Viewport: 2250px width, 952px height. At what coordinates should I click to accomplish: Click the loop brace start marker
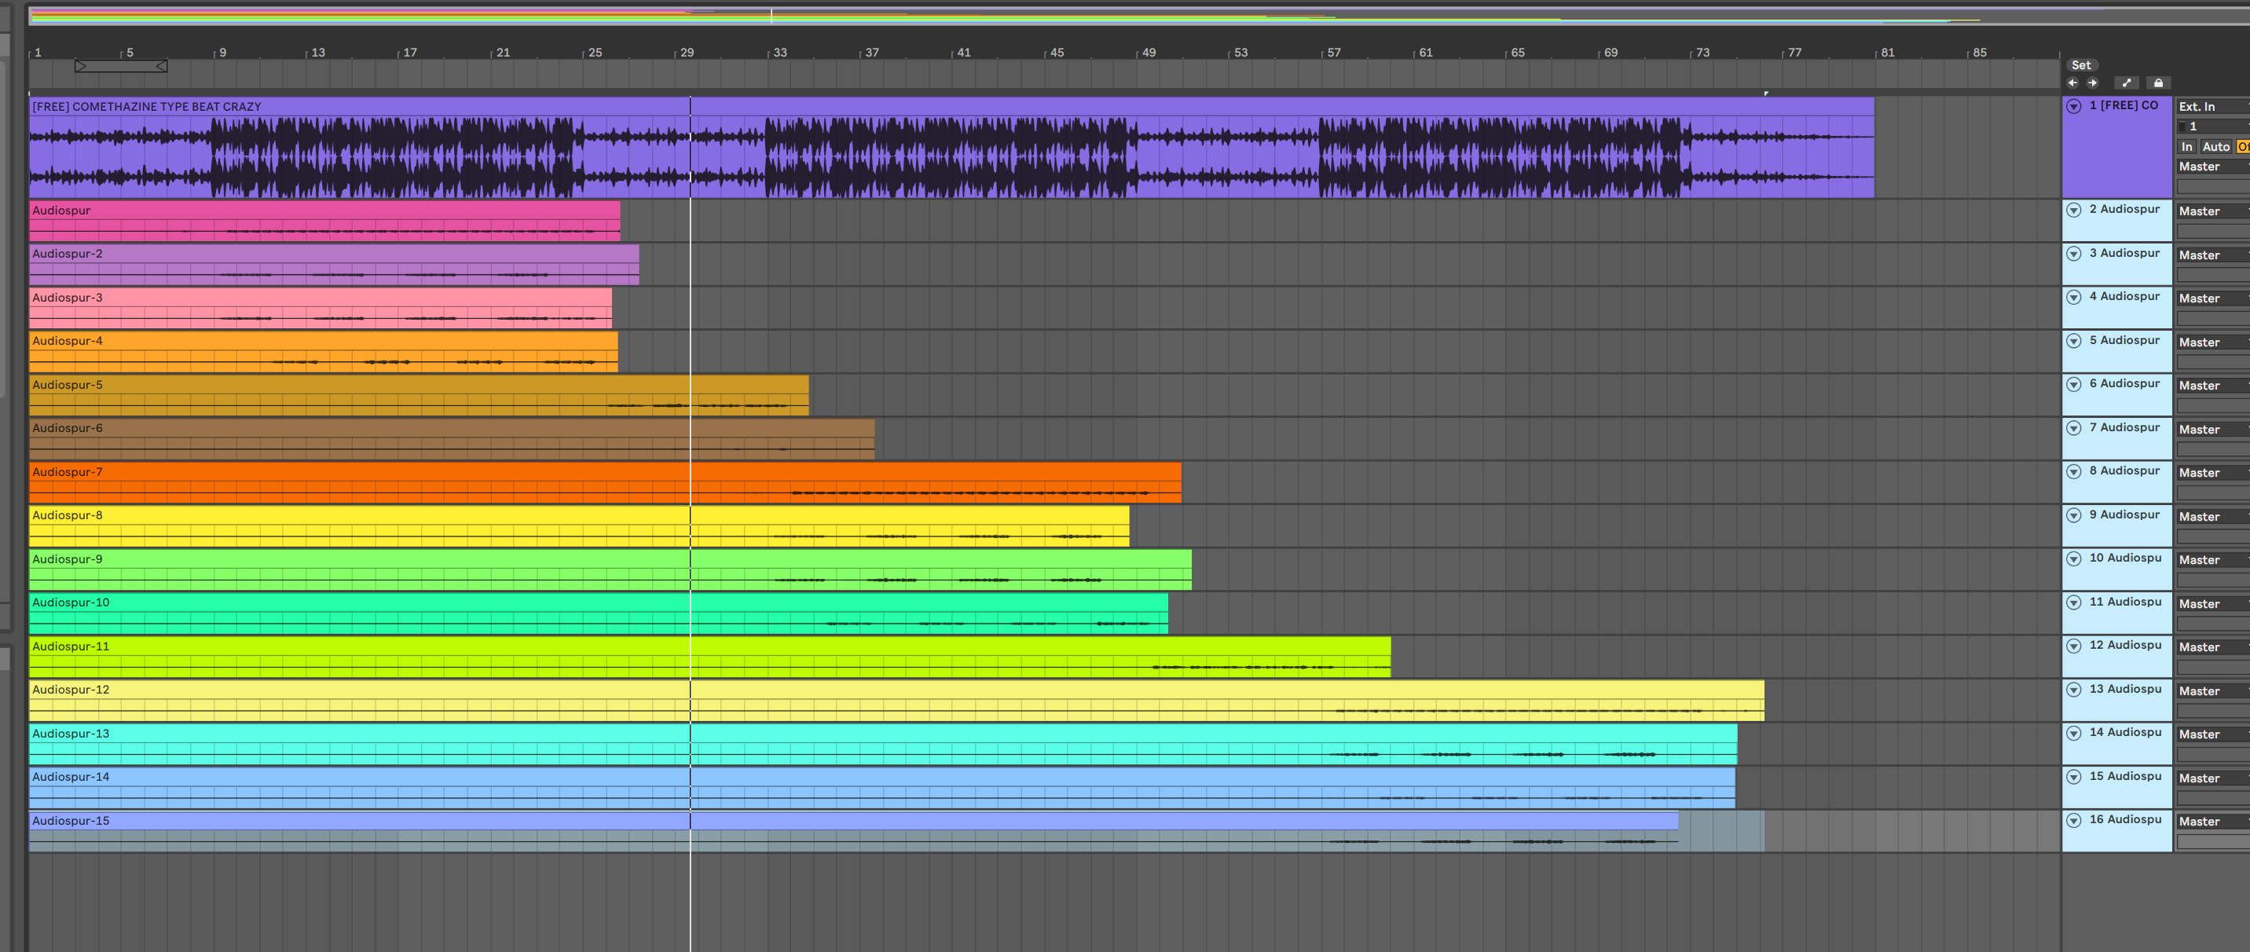coord(80,67)
